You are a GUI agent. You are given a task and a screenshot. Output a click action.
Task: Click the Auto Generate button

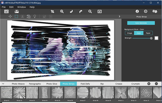pyautogui.click(x=141, y=23)
